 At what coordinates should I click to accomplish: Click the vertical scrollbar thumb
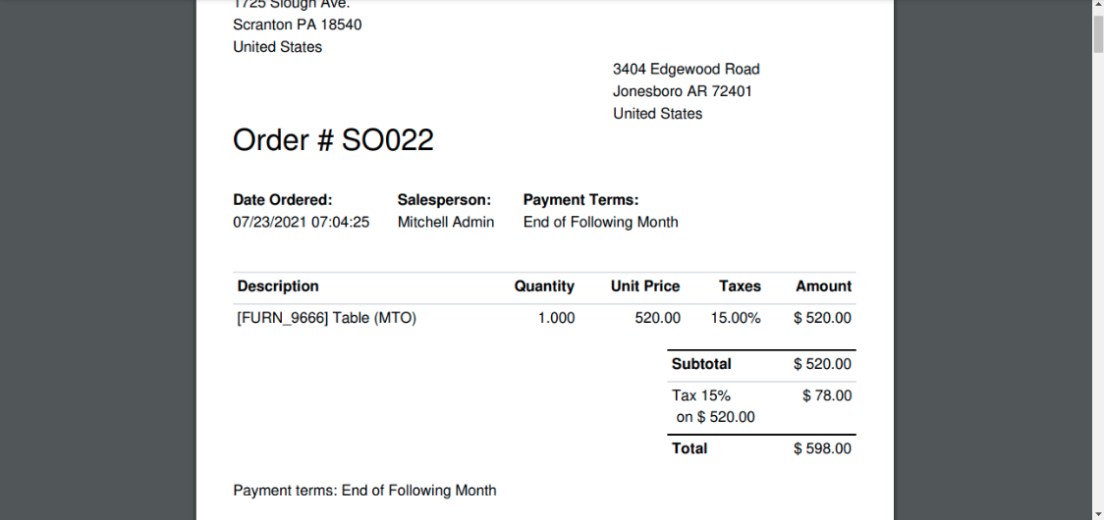pos(1098,31)
